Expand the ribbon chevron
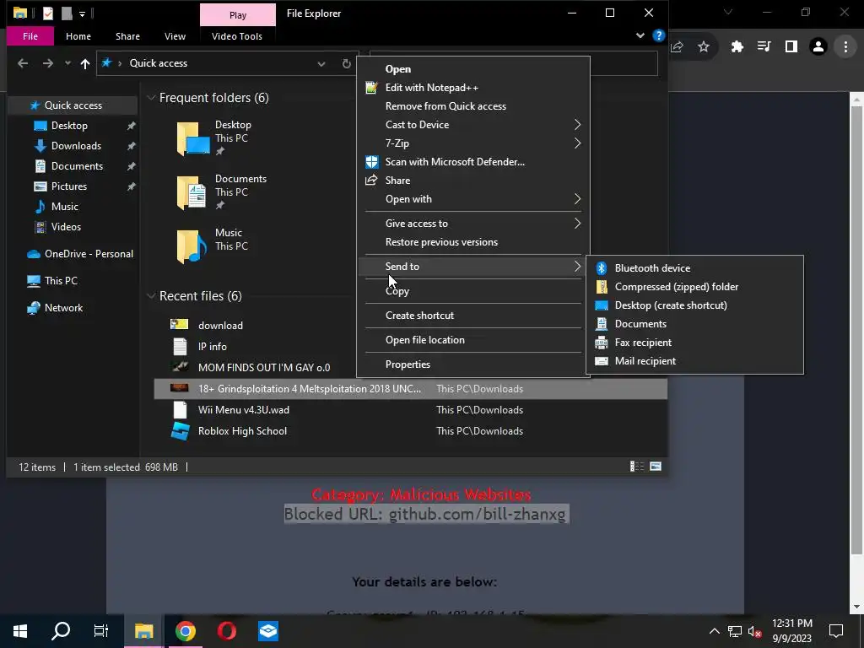This screenshot has width=864, height=648. (640, 35)
